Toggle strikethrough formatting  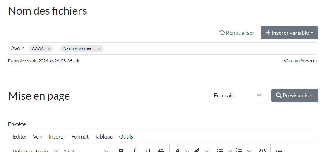pos(161,150)
